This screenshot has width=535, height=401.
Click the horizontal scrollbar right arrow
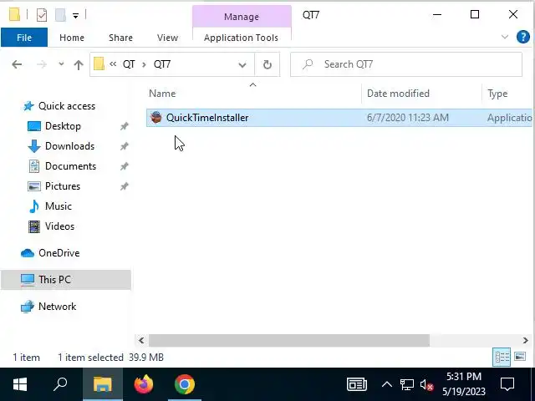(526, 340)
